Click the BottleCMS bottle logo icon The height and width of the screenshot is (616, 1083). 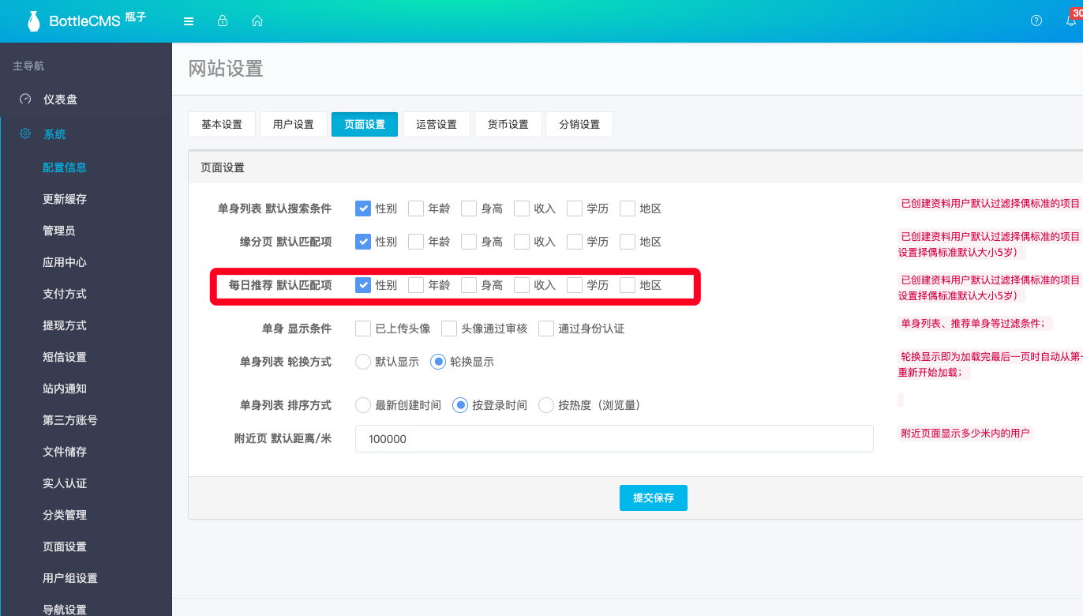click(34, 21)
